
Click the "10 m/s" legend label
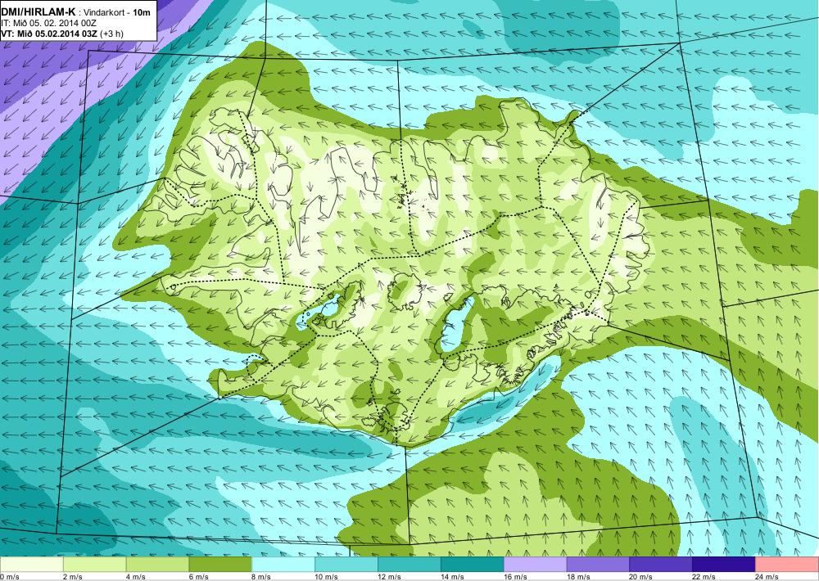coord(327,577)
